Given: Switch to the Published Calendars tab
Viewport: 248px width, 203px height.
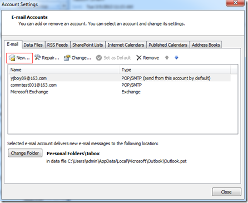Looking at the screenshot, I should click(x=168, y=45).
